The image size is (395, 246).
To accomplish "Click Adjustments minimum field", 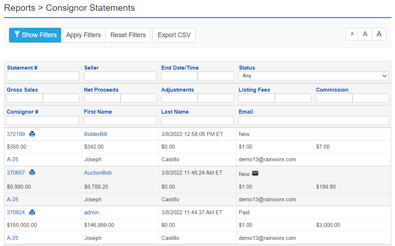I will (179, 98).
